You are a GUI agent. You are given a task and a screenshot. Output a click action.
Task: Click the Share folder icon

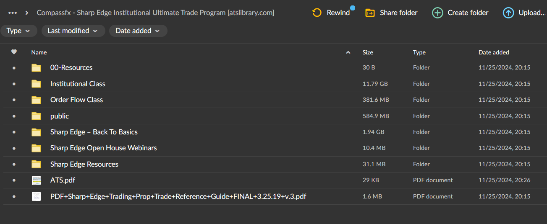tap(370, 13)
